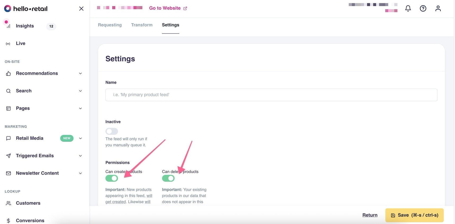Click the hello retail logo

tap(26, 9)
